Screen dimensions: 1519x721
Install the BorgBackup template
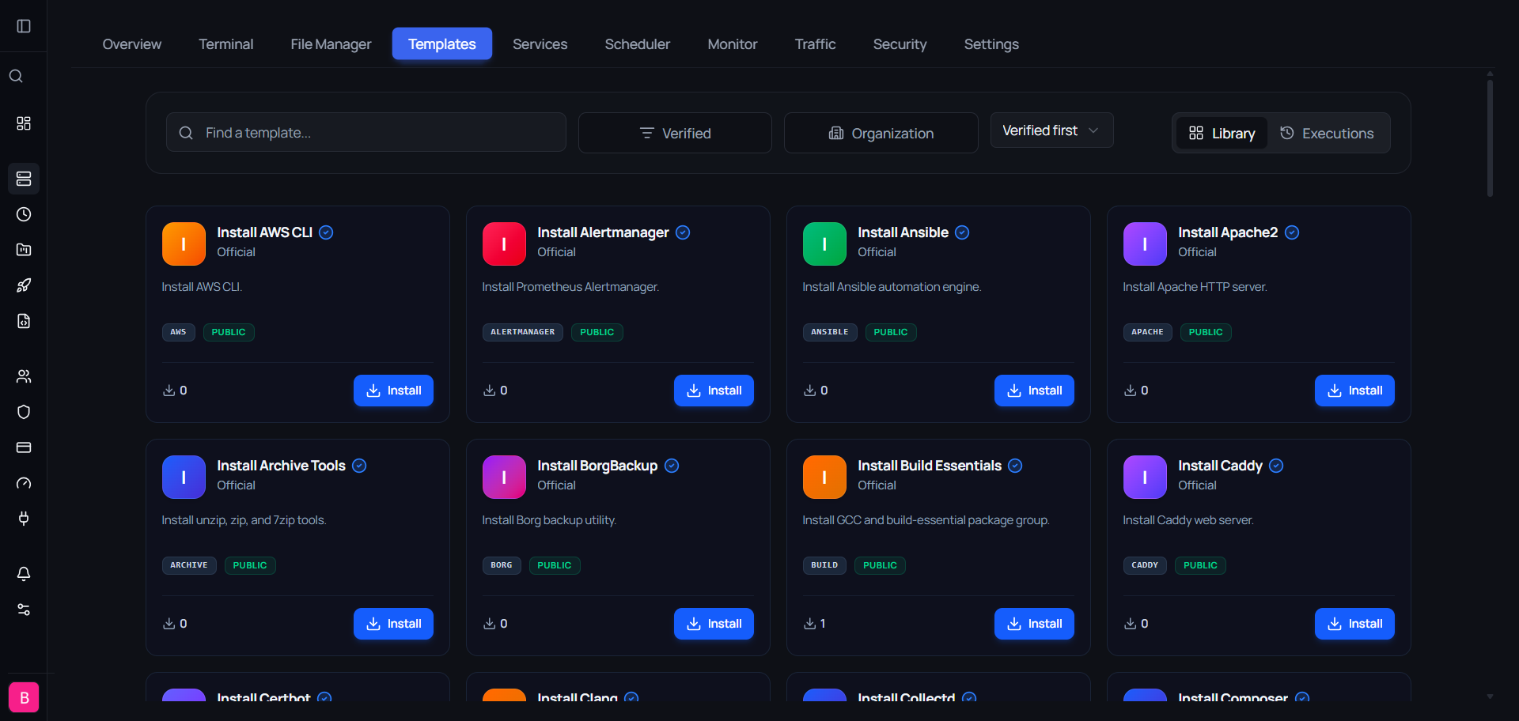point(714,624)
